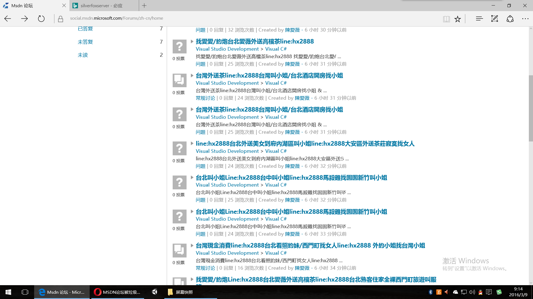This screenshot has width=533, height=299.
Task: Open OneDrive cloud tray icon
Action: pyautogui.click(x=456, y=292)
